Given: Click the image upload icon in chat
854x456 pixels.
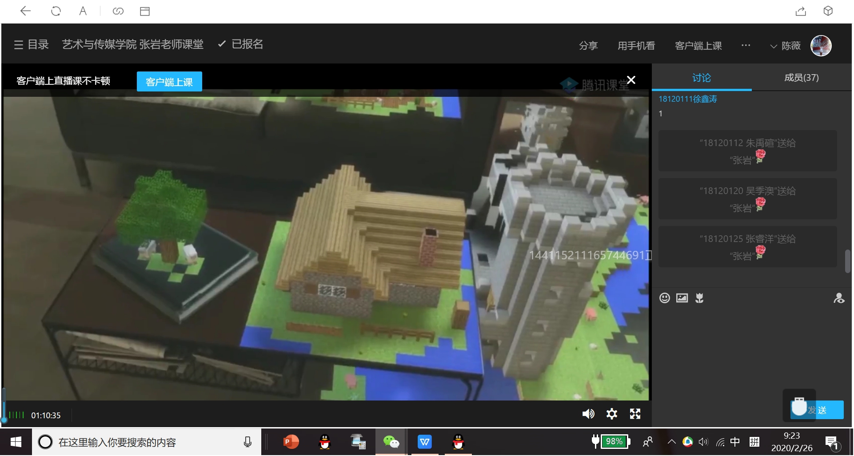Looking at the screenshot, I should (682, 298).
